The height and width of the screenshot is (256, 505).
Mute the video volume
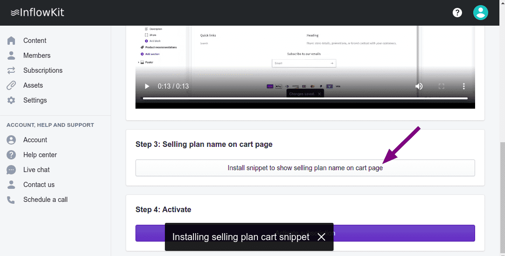tap(419, 86)
